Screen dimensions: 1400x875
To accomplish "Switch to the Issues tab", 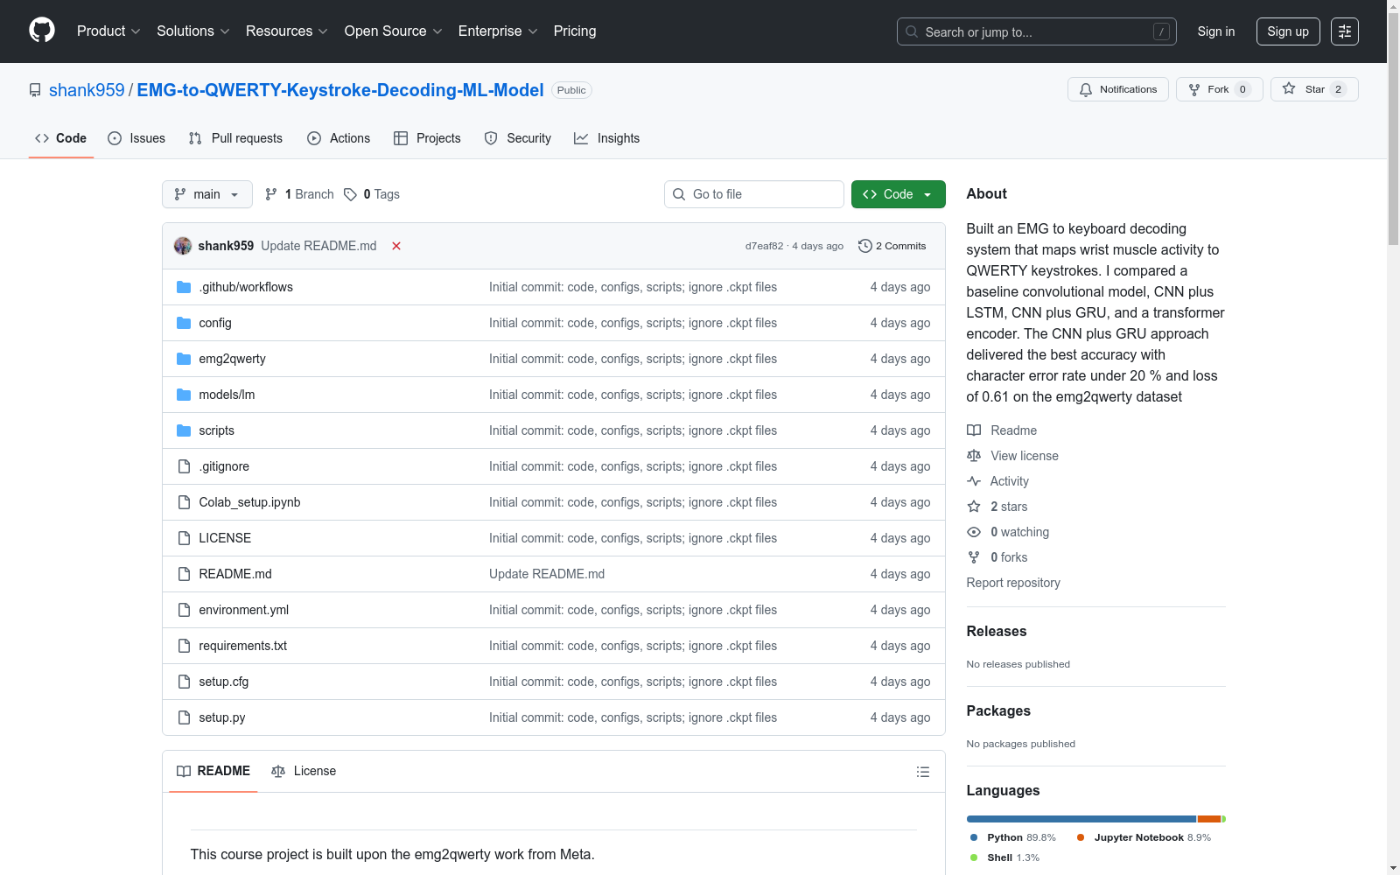I will 136,138.
